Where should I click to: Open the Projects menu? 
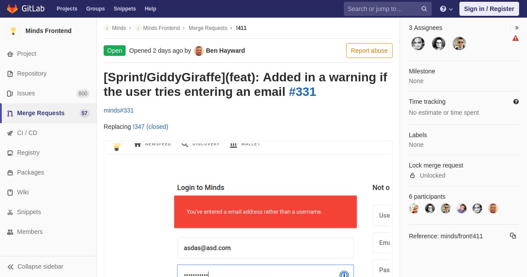[67, 9]
